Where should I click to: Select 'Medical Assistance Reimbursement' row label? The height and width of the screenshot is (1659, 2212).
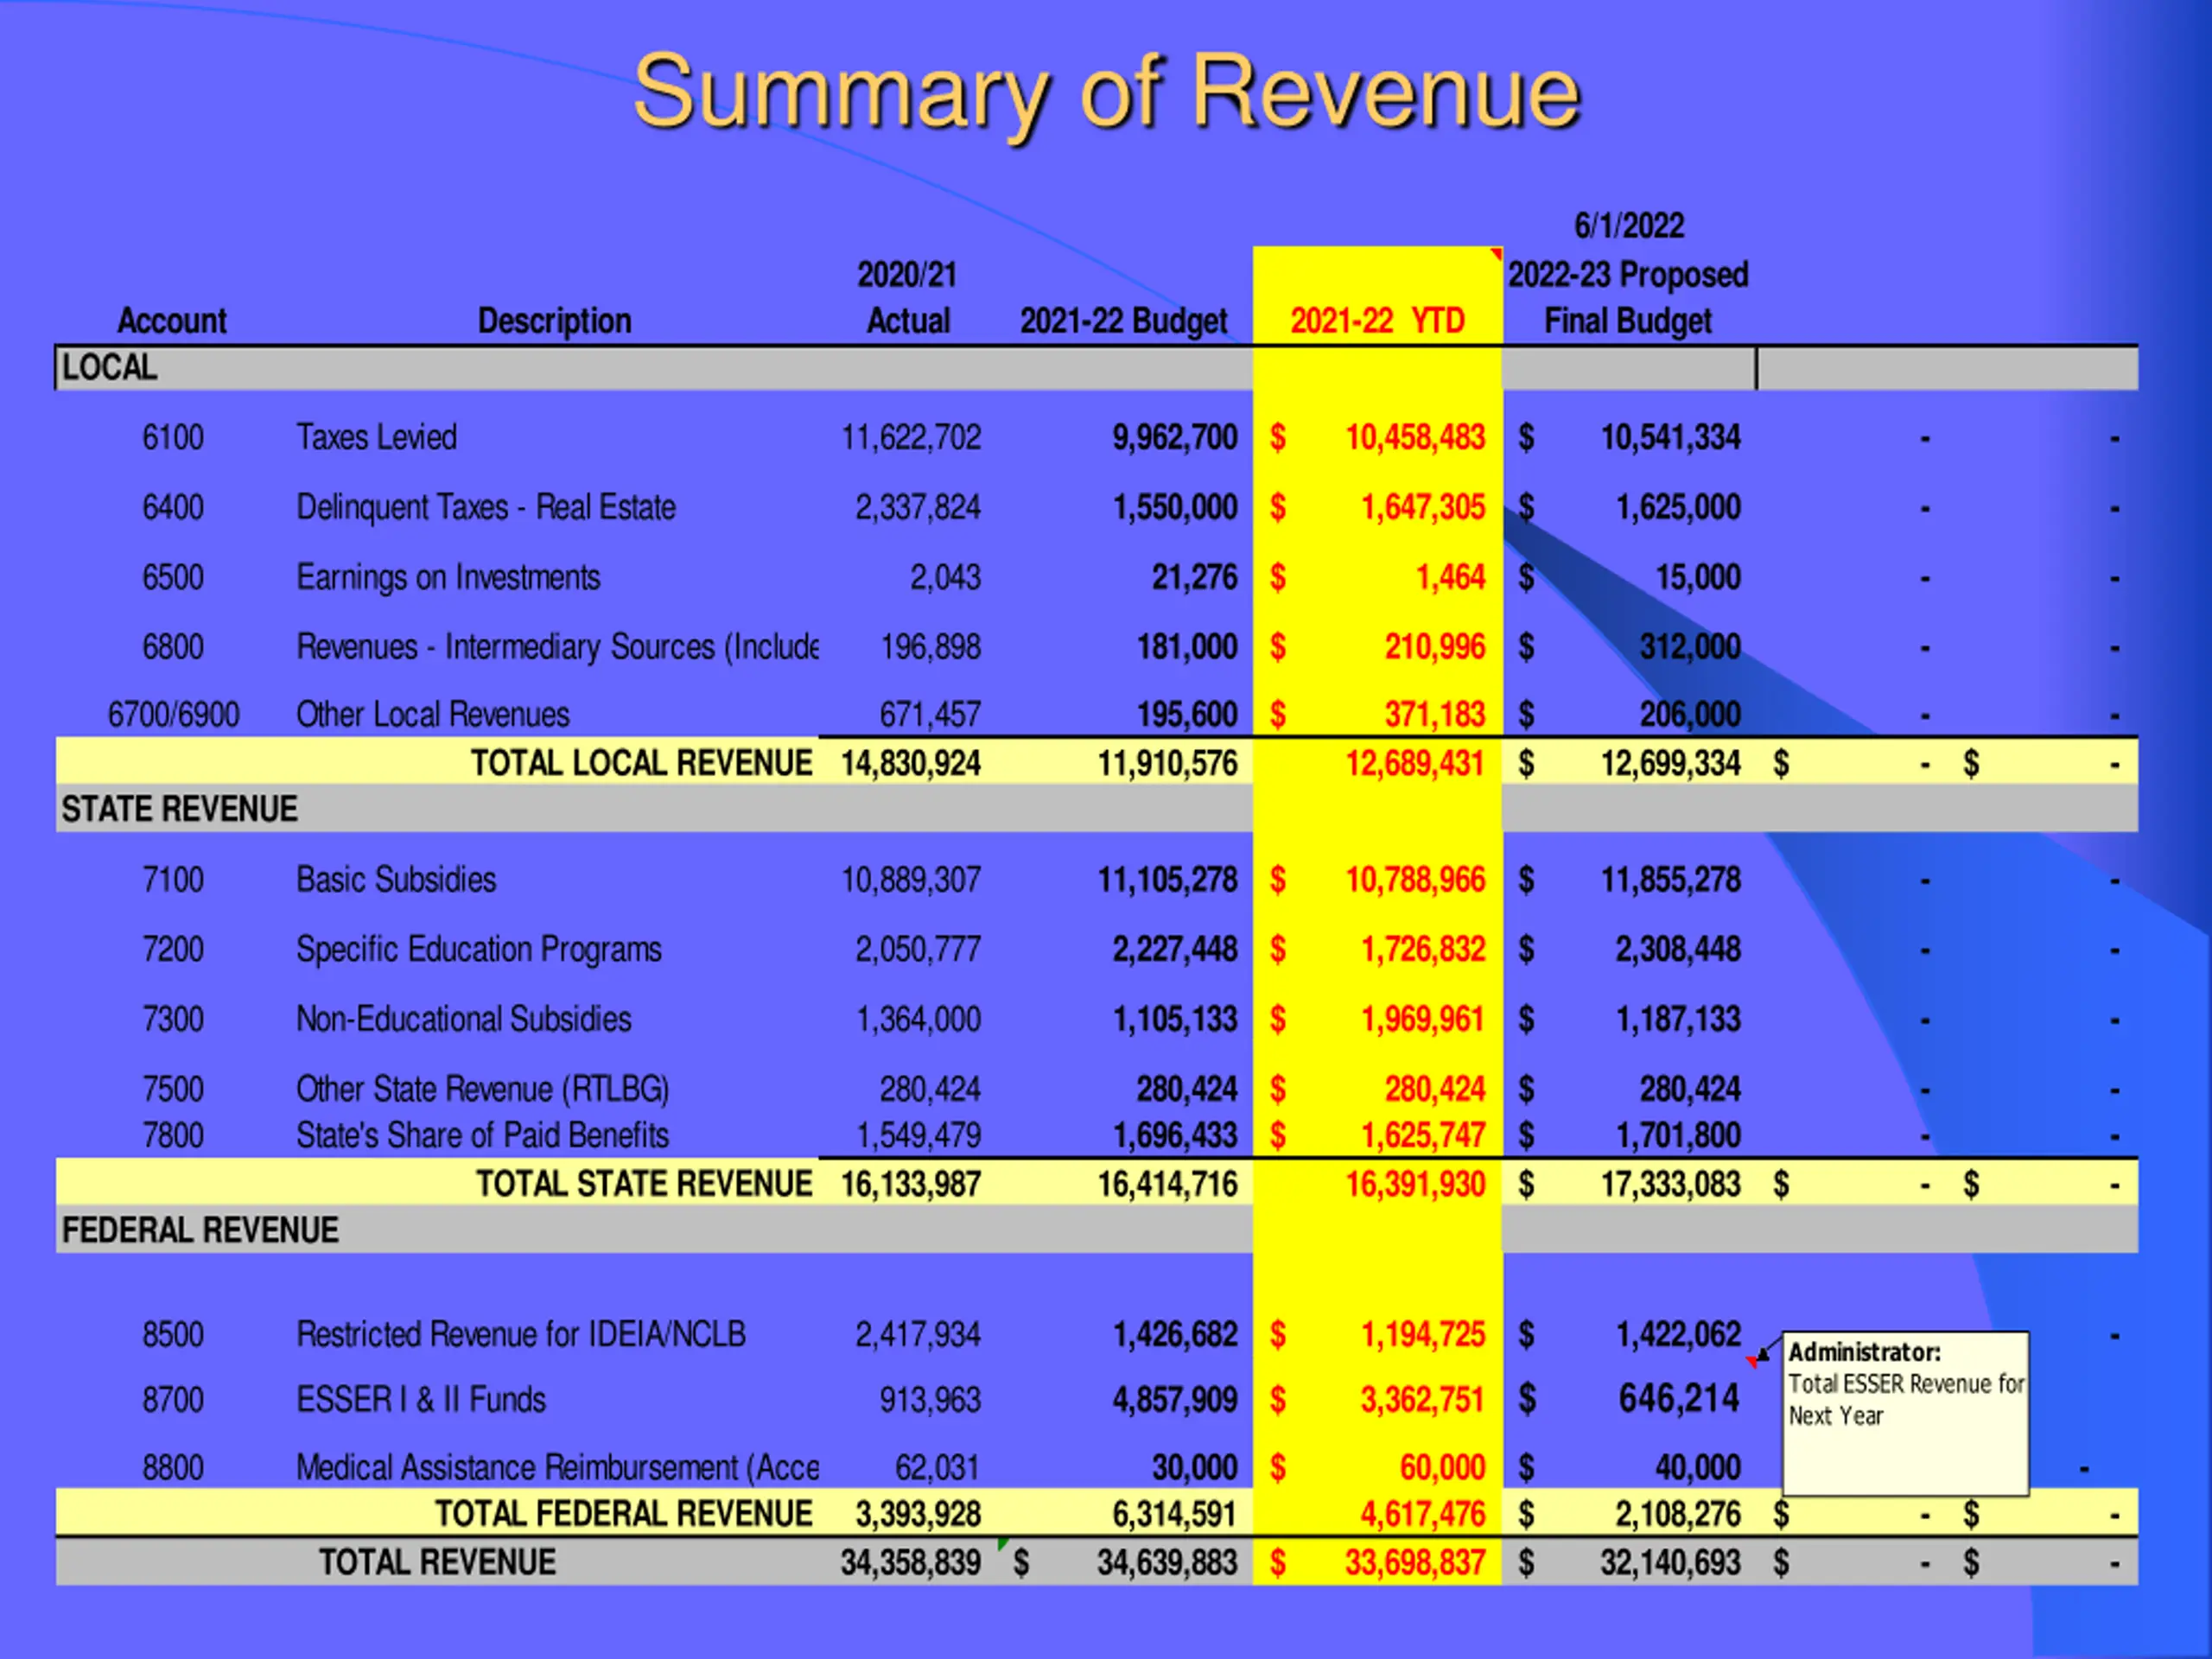coord(557,1468)
